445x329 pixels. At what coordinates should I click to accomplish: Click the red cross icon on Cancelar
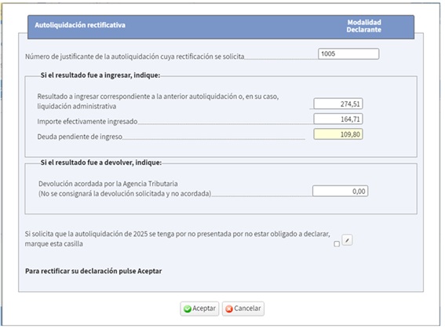point(229,309)
